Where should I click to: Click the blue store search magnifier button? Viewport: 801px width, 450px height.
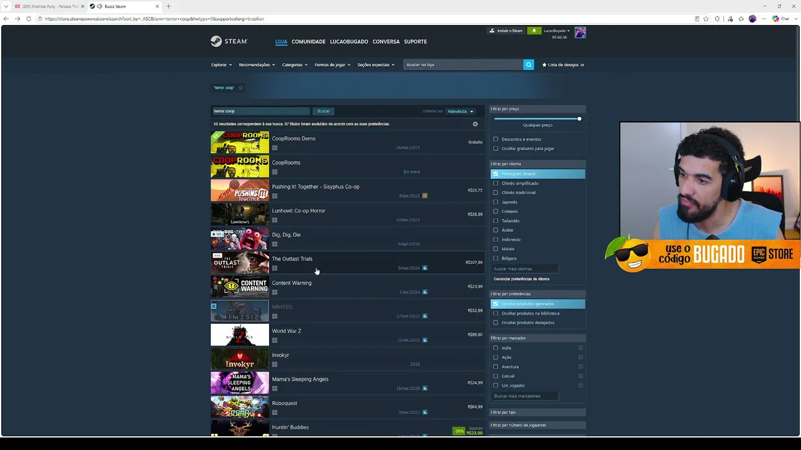click(529, 64)
